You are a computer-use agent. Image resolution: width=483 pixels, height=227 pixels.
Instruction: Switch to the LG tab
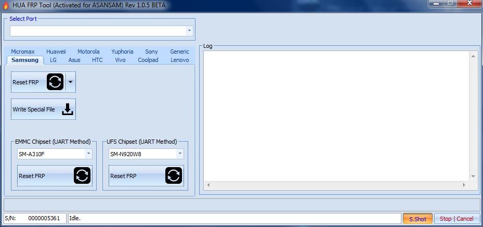tap(53, 60)
